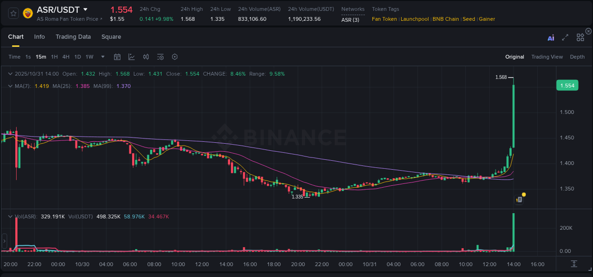
Task: Open the AI analysis panel
Action: click(x=550, y=37)
